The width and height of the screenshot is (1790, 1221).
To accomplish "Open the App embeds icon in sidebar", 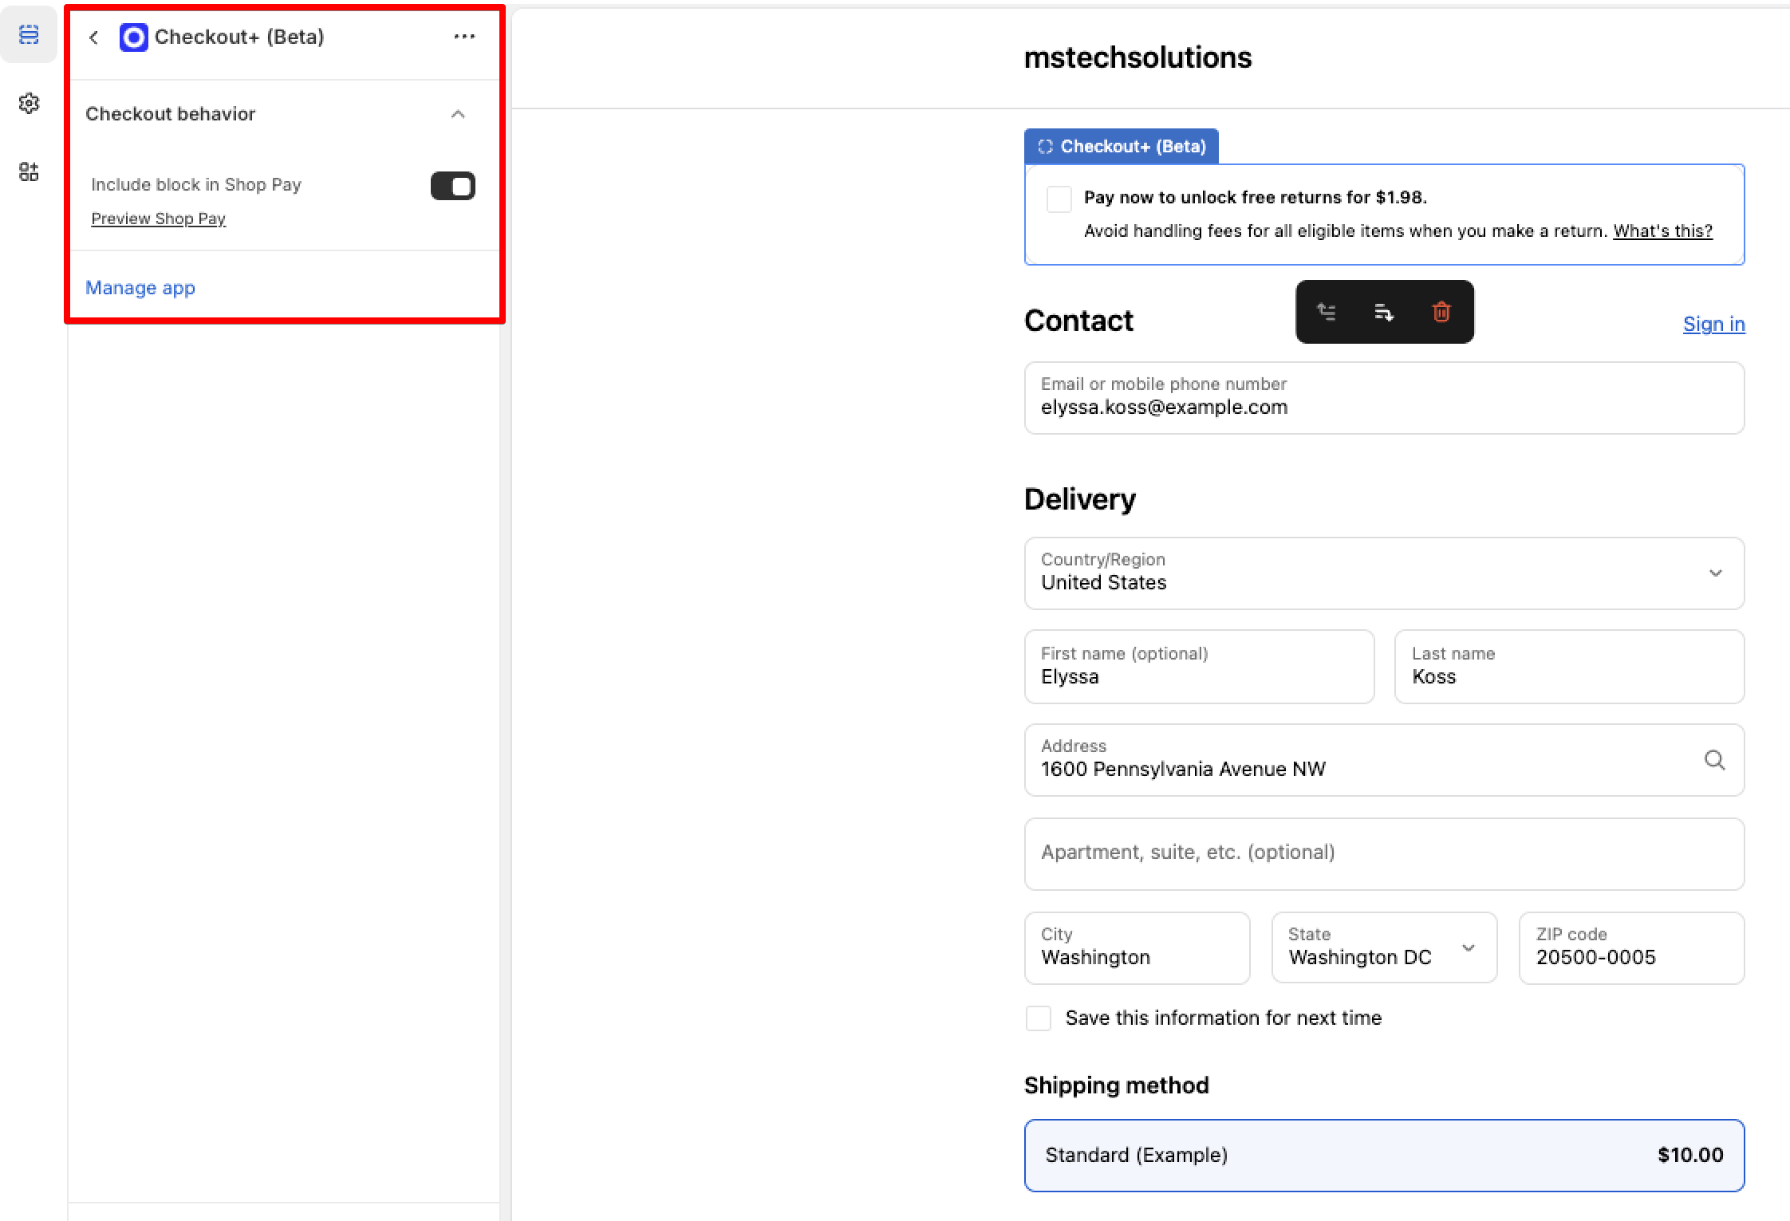I will [x=29, y=171].
